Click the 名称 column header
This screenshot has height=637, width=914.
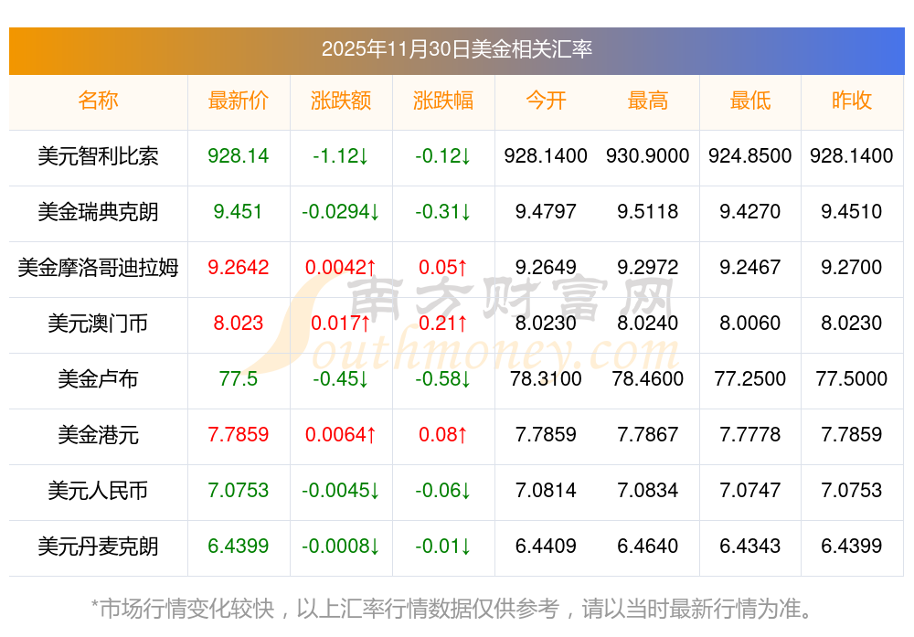[98, 101]
